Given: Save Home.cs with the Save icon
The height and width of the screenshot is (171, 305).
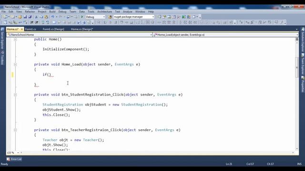Looking at the screenshot, I should point(25,17).
